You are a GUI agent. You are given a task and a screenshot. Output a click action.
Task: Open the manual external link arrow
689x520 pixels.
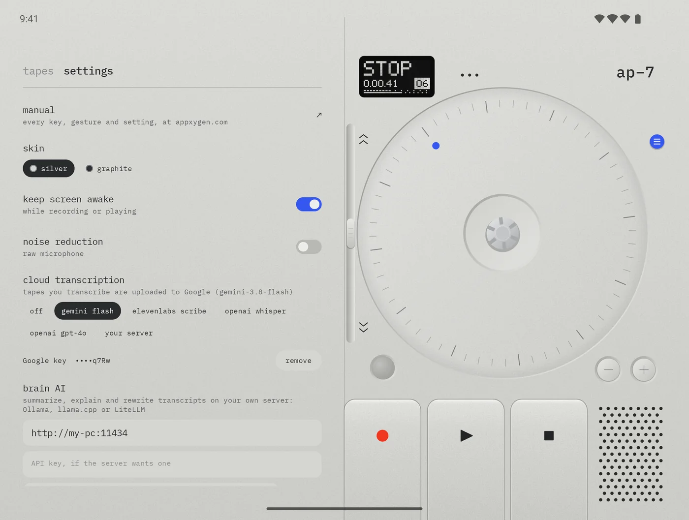pos(319,115)
